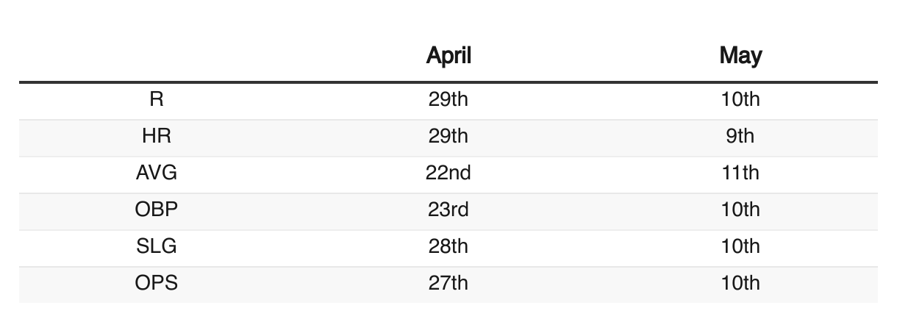The width and height of the screenshot is (897, 322).
Task: Click the 28th value for SLG
Action: [x=448, y=247]
